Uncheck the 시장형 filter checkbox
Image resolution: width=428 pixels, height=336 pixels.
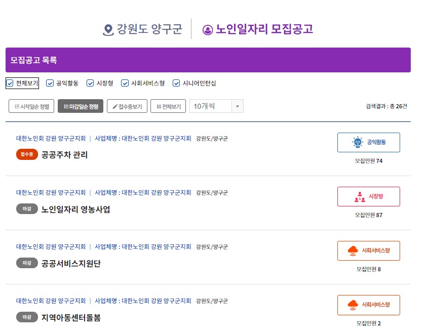90,83
